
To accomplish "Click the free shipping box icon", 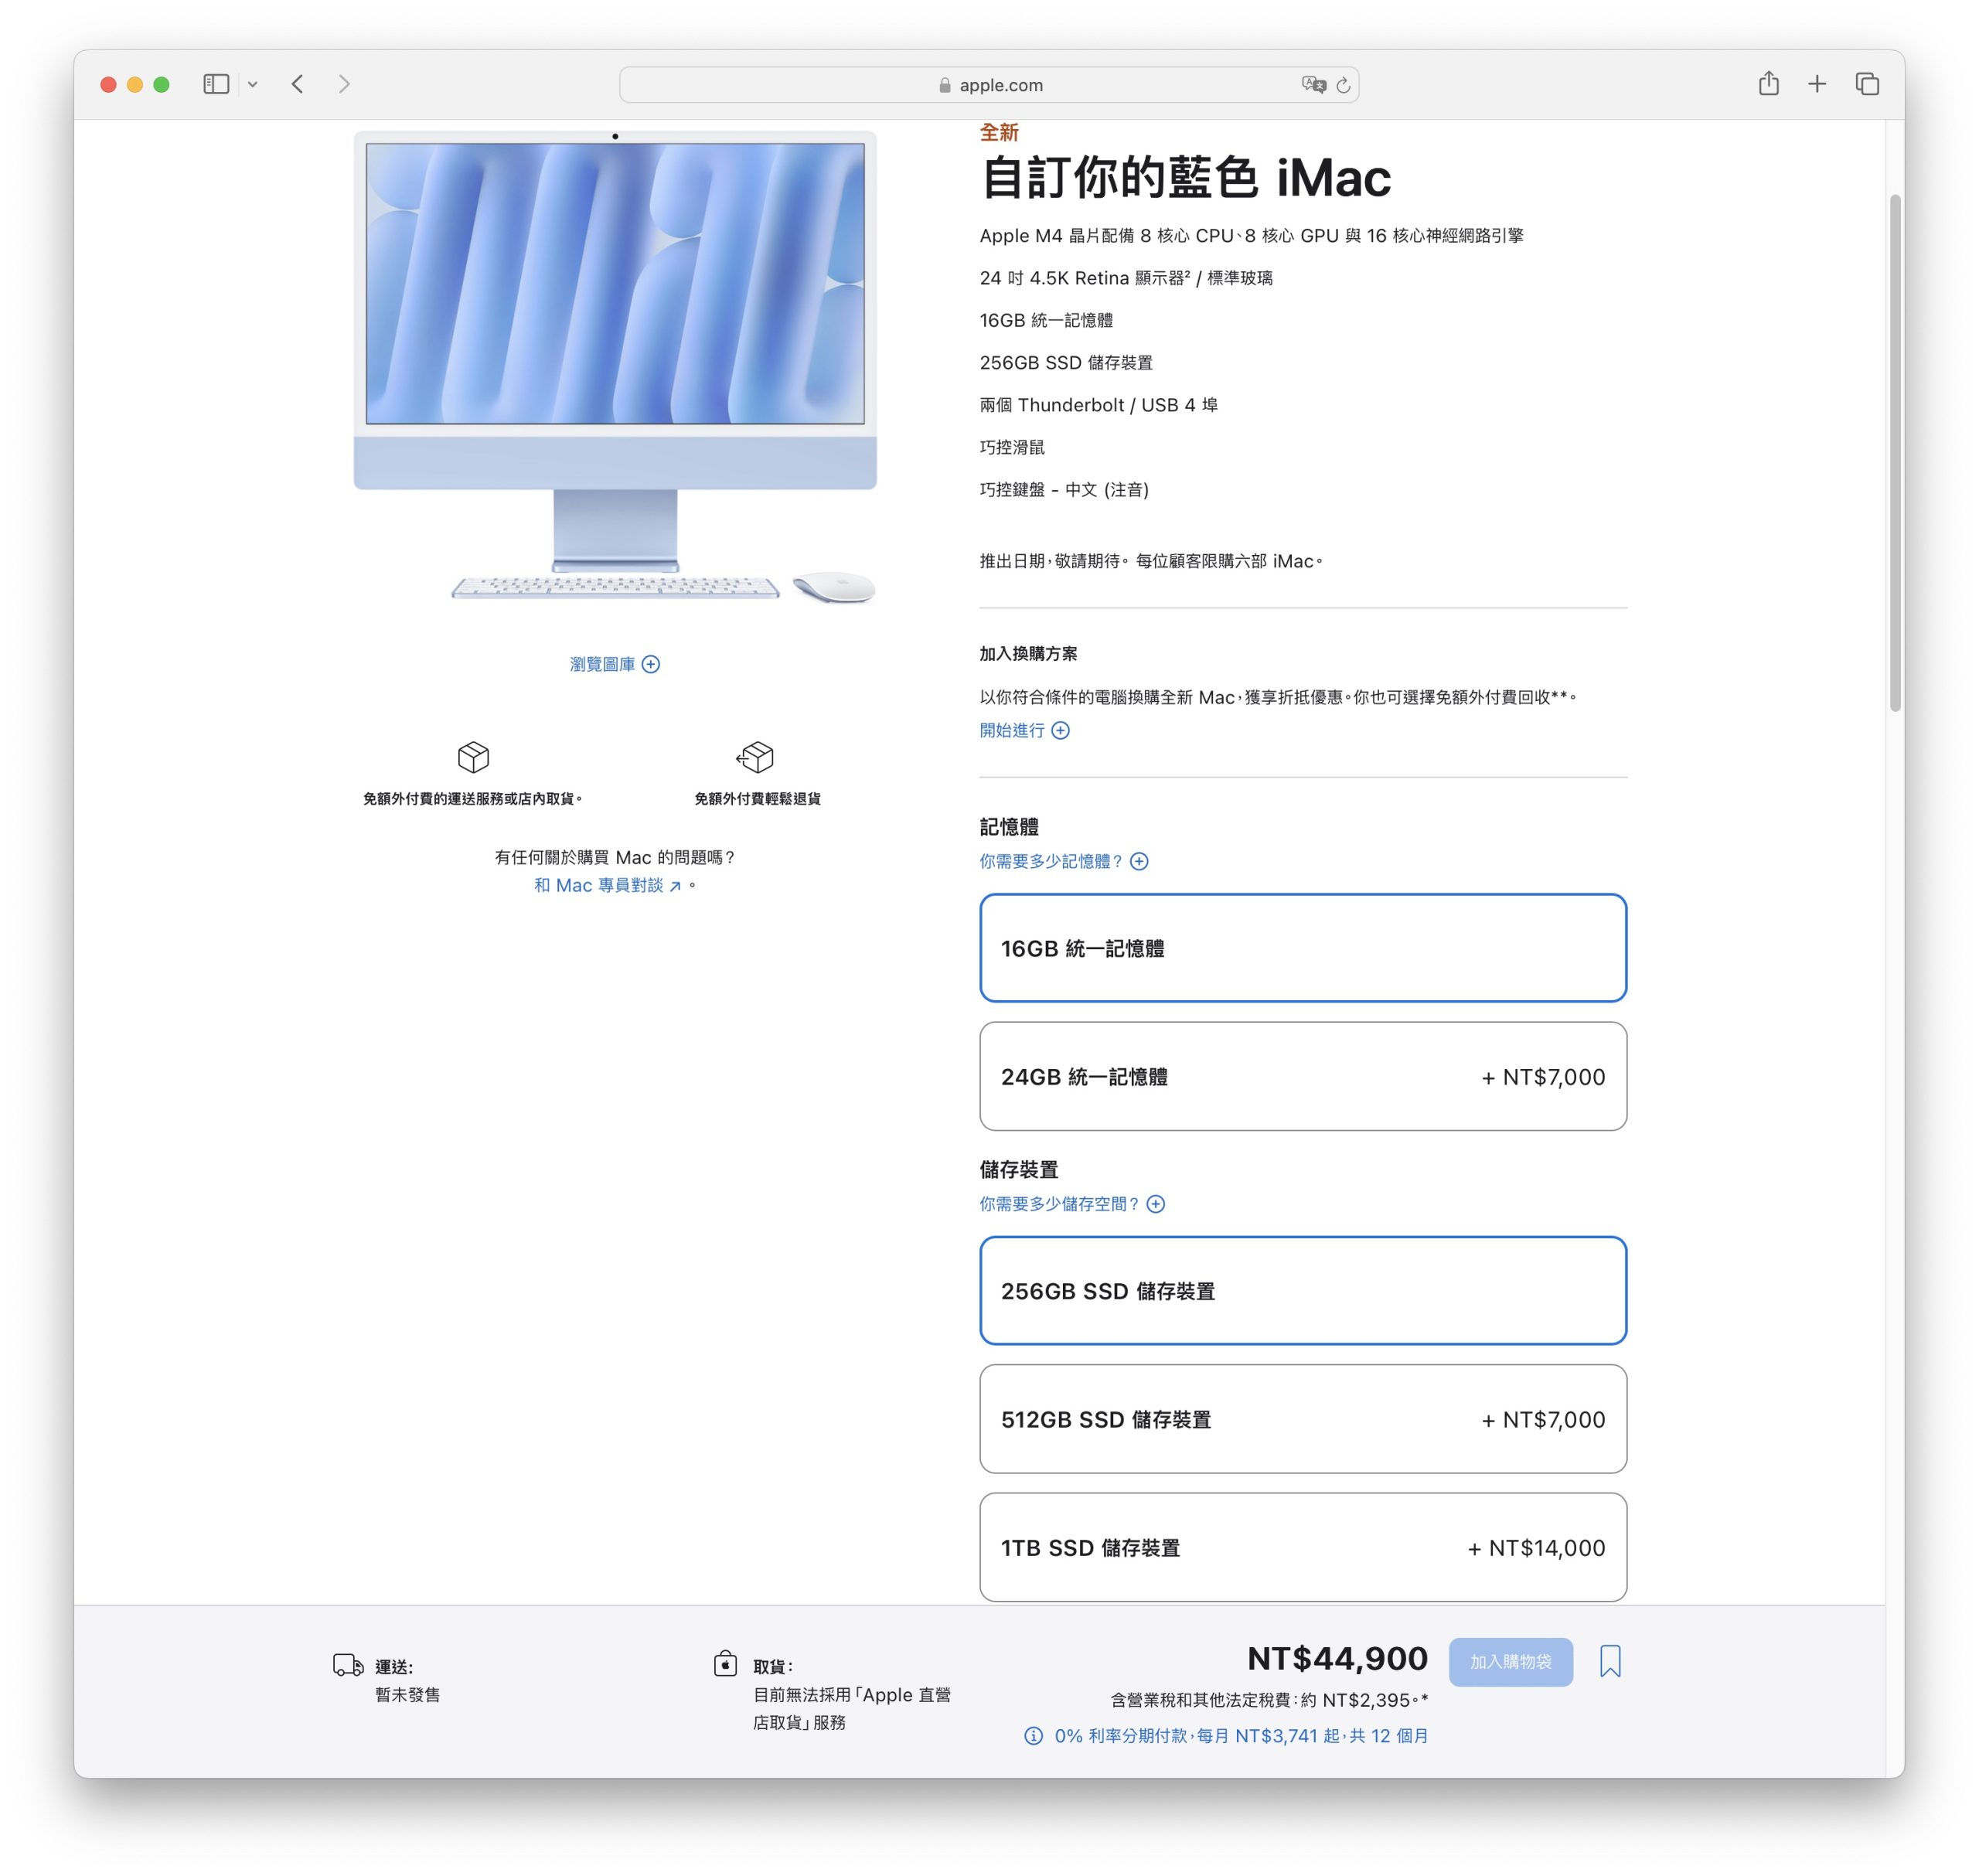I will pyautogui.click(x=473, y=757).
